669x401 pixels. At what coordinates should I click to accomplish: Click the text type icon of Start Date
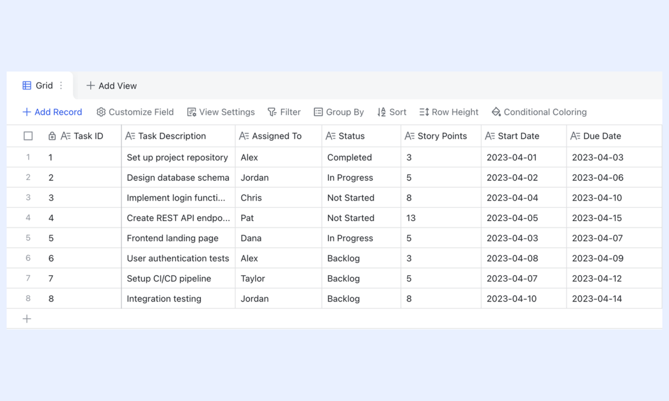pos(490,136)
